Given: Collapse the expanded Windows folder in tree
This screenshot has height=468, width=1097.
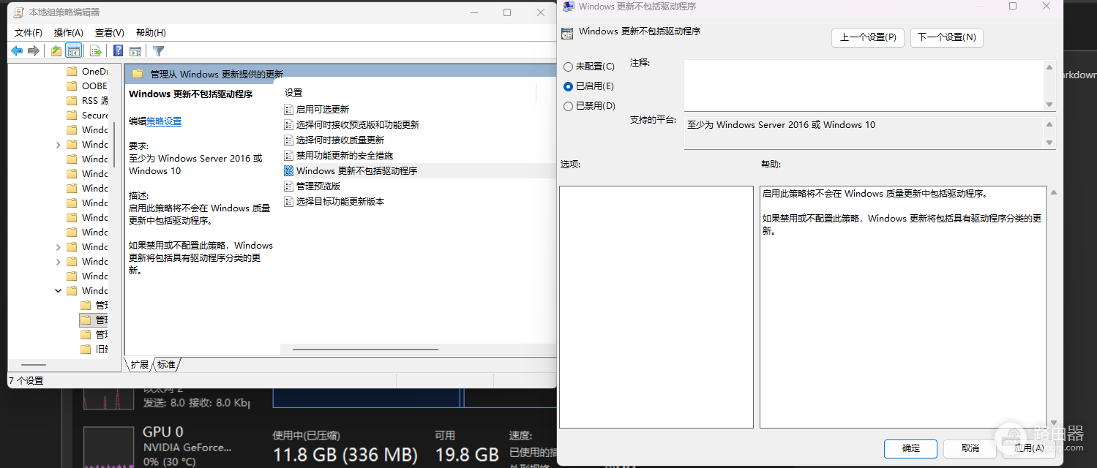Looking at the screenshot, I should (58, 290).
